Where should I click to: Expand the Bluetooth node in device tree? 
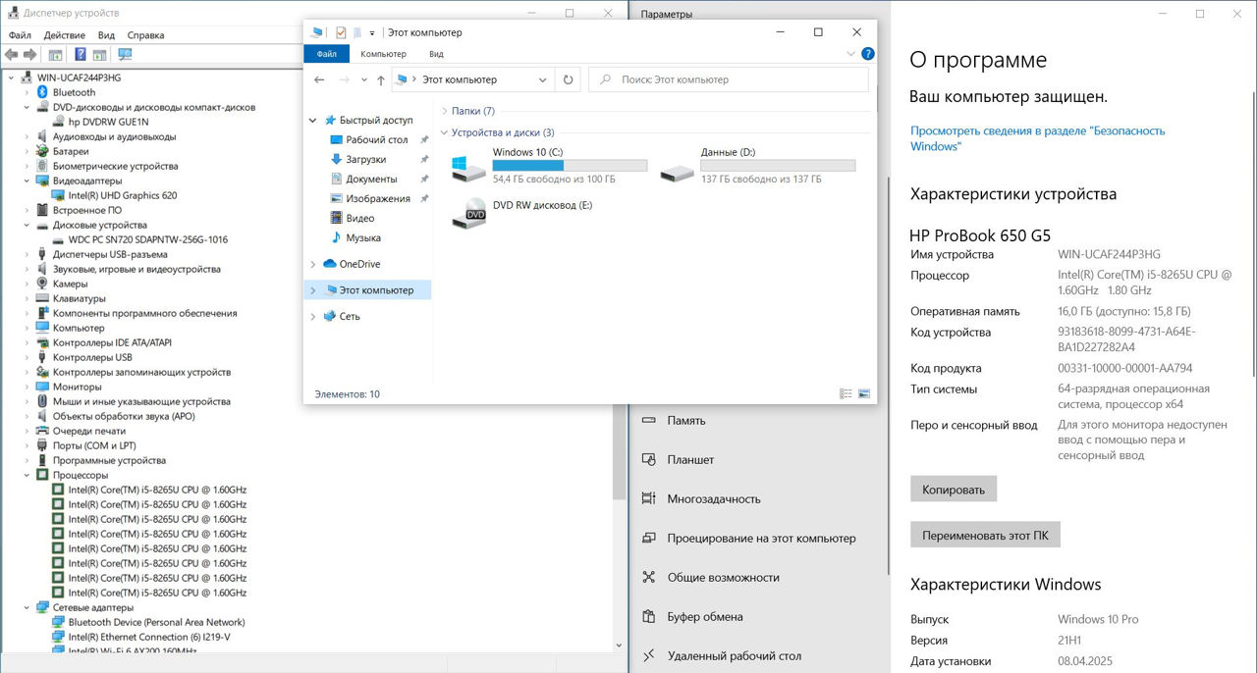(27, 92)
